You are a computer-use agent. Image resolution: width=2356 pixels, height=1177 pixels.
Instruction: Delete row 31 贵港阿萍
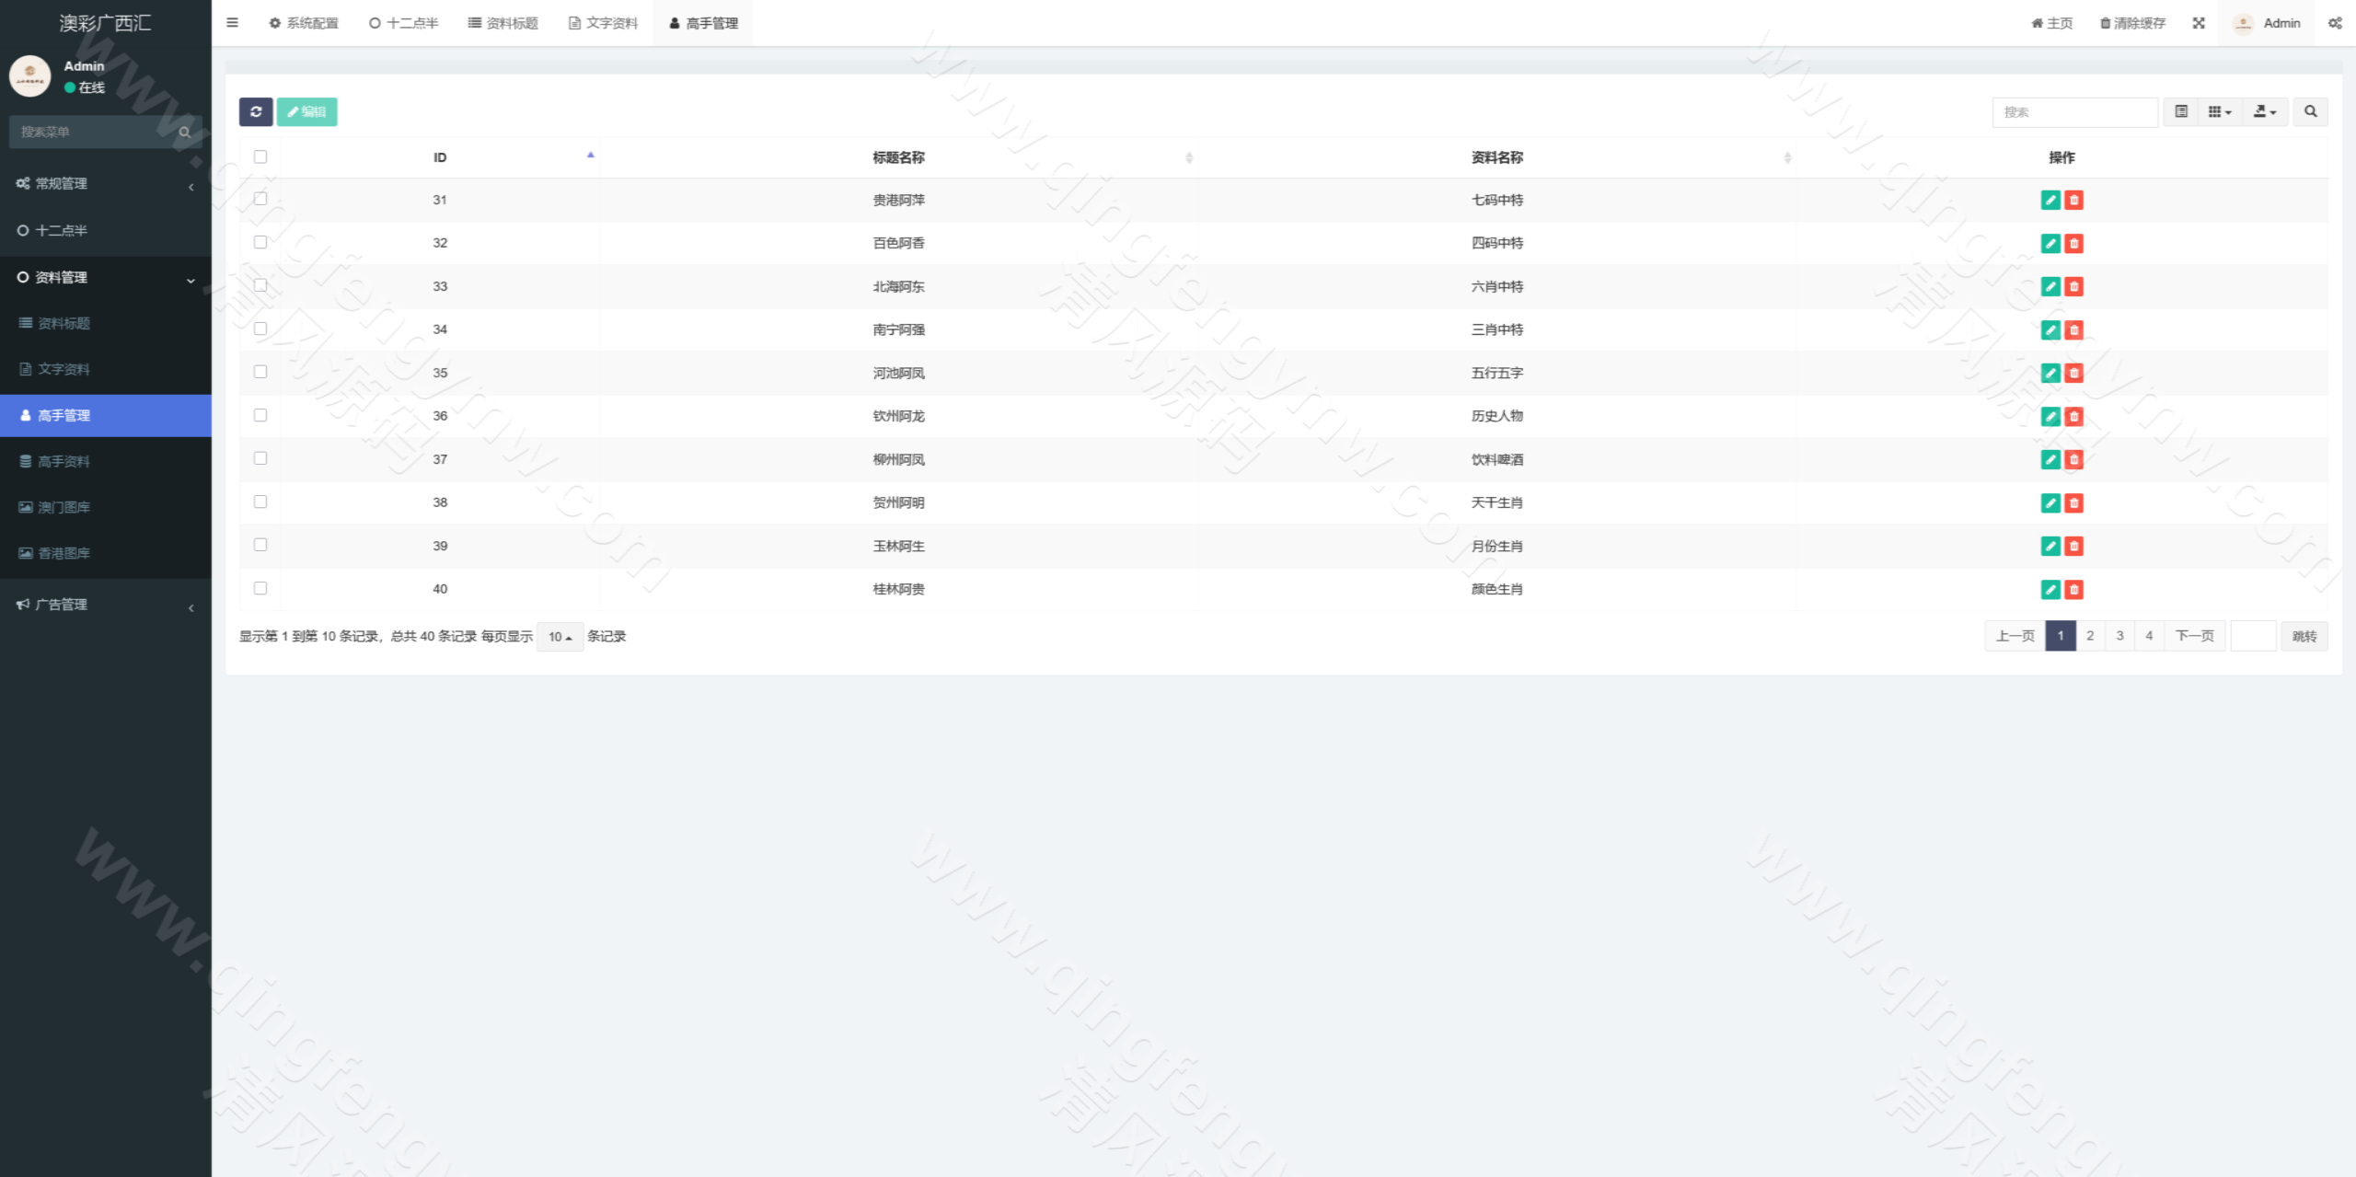pos(2073,200)
